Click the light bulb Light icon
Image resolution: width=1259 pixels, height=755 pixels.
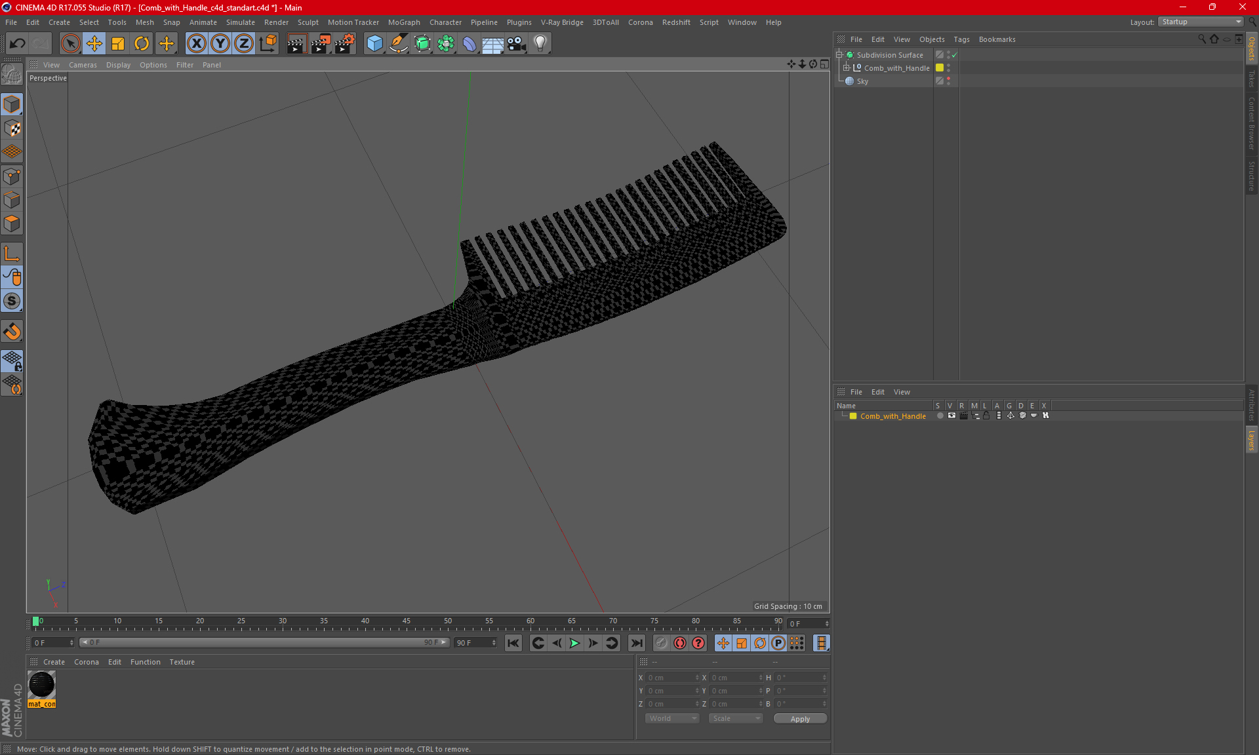[x=540, y=44]
